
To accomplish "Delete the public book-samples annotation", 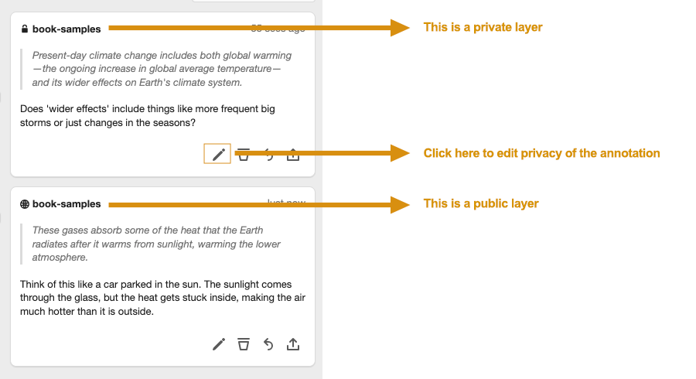I will point(244,344).
